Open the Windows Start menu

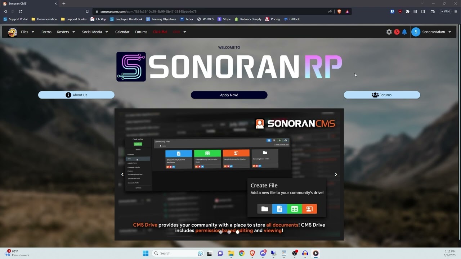[146, 253]
